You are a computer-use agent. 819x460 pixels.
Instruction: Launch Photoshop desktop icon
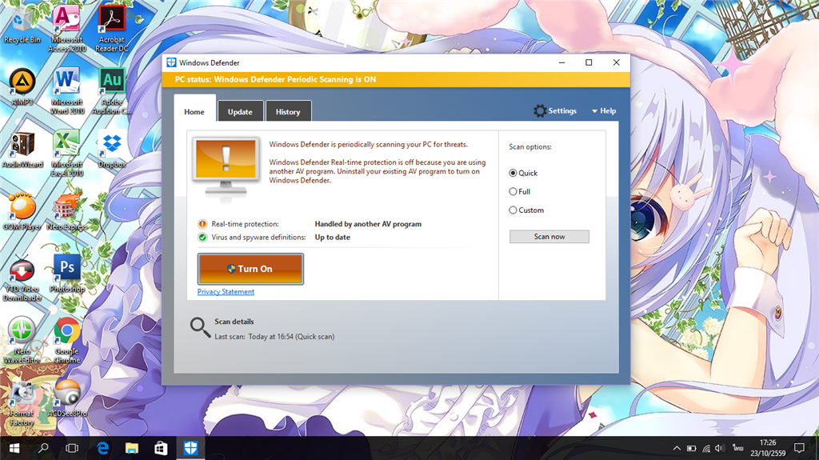click(x=67, y=274)
